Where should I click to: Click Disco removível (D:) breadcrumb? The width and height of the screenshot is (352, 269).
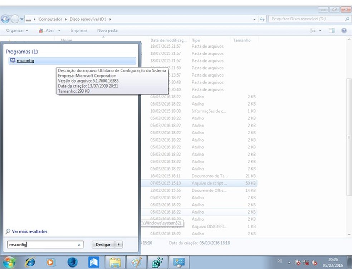coord(88,19)
